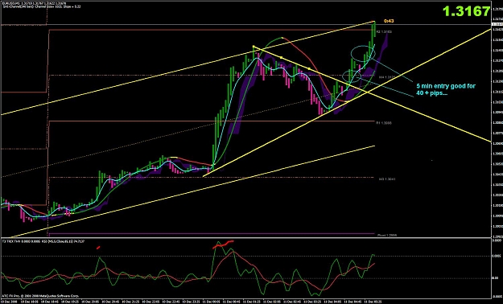Click the 10 Dec 22:05 label on time axis
Screen dimensions: 503x304
[151, 301]
